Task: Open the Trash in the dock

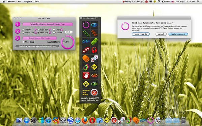Action: coord(183,120)
